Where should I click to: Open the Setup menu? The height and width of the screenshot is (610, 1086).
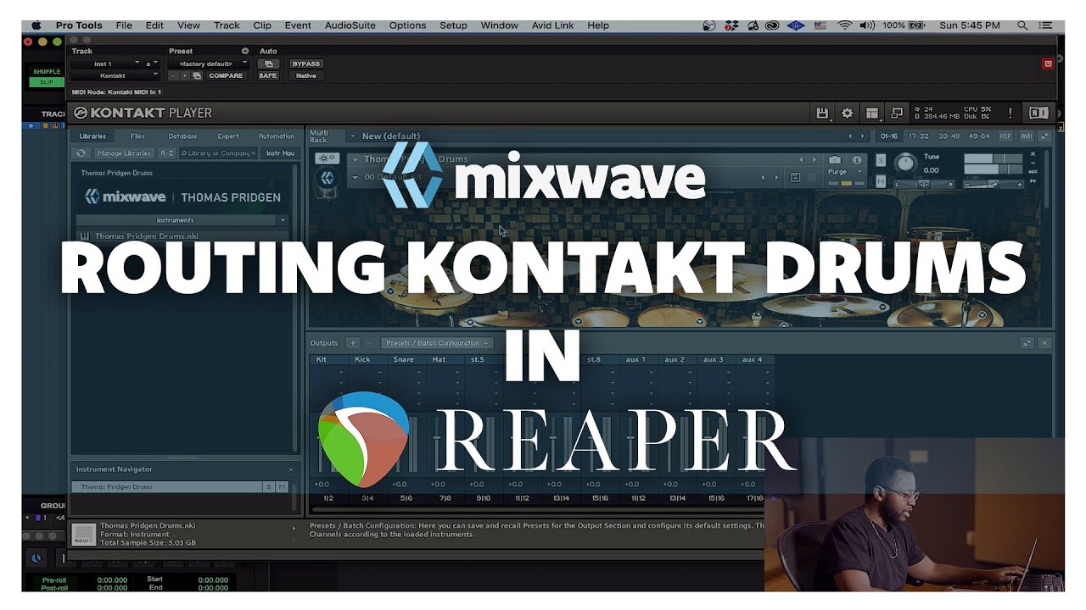point(453,25)
